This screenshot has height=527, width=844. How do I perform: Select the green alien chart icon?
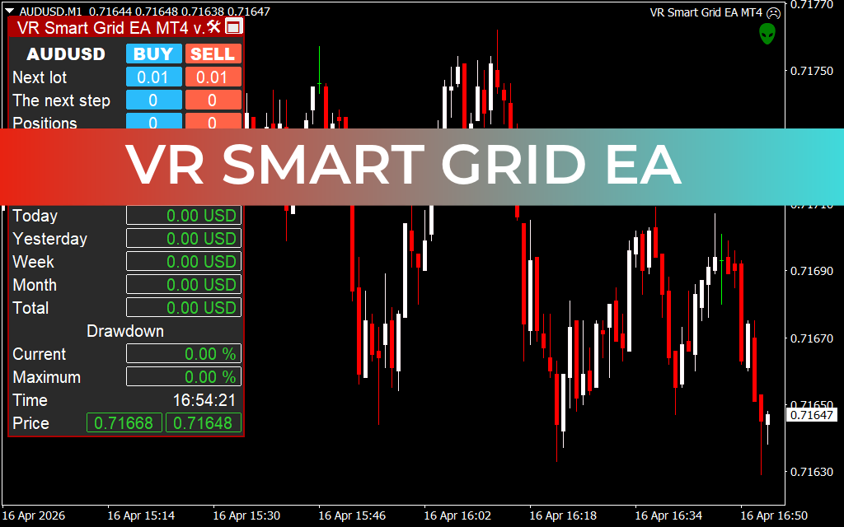(x=767, y=34)
